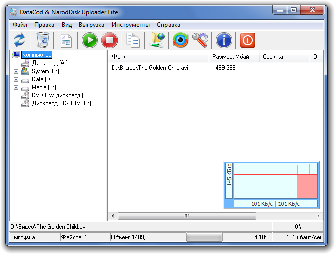Click the network map connection icon
This screenshot has width=335, height=254.
point(156,40)
